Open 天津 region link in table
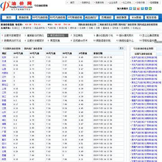 click(4, 61)
